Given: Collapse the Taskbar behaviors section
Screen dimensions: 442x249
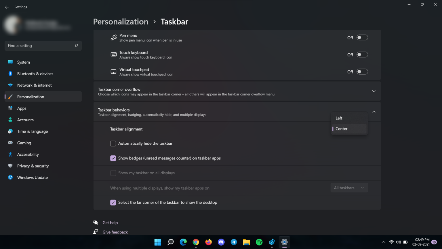Looking at the screenshot, I should 374,112.
